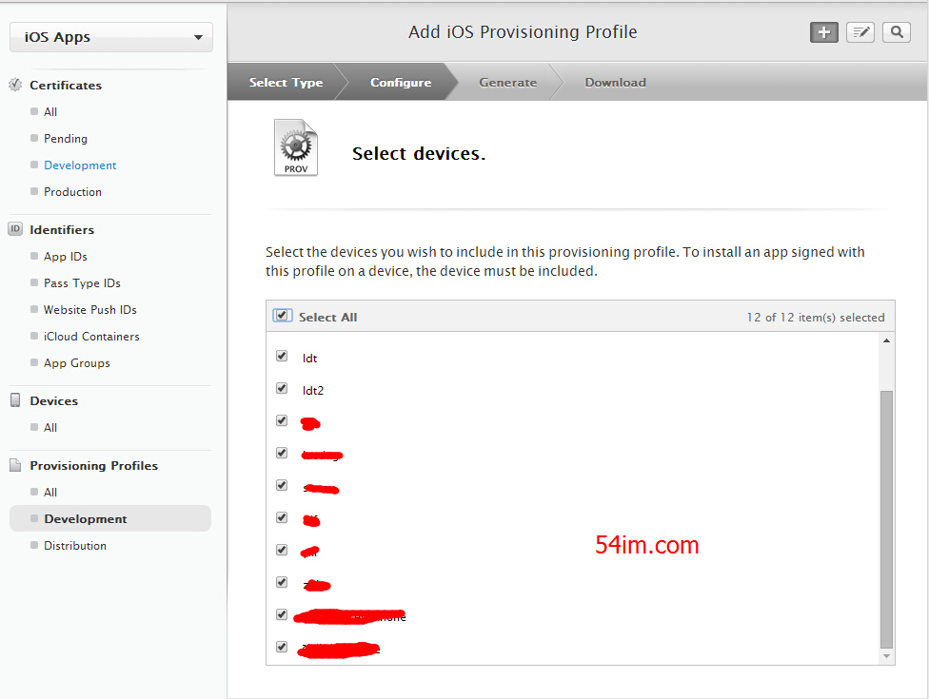Click the Provisioning Profiles document icon
929x699 pixels.
click(15, 465)
